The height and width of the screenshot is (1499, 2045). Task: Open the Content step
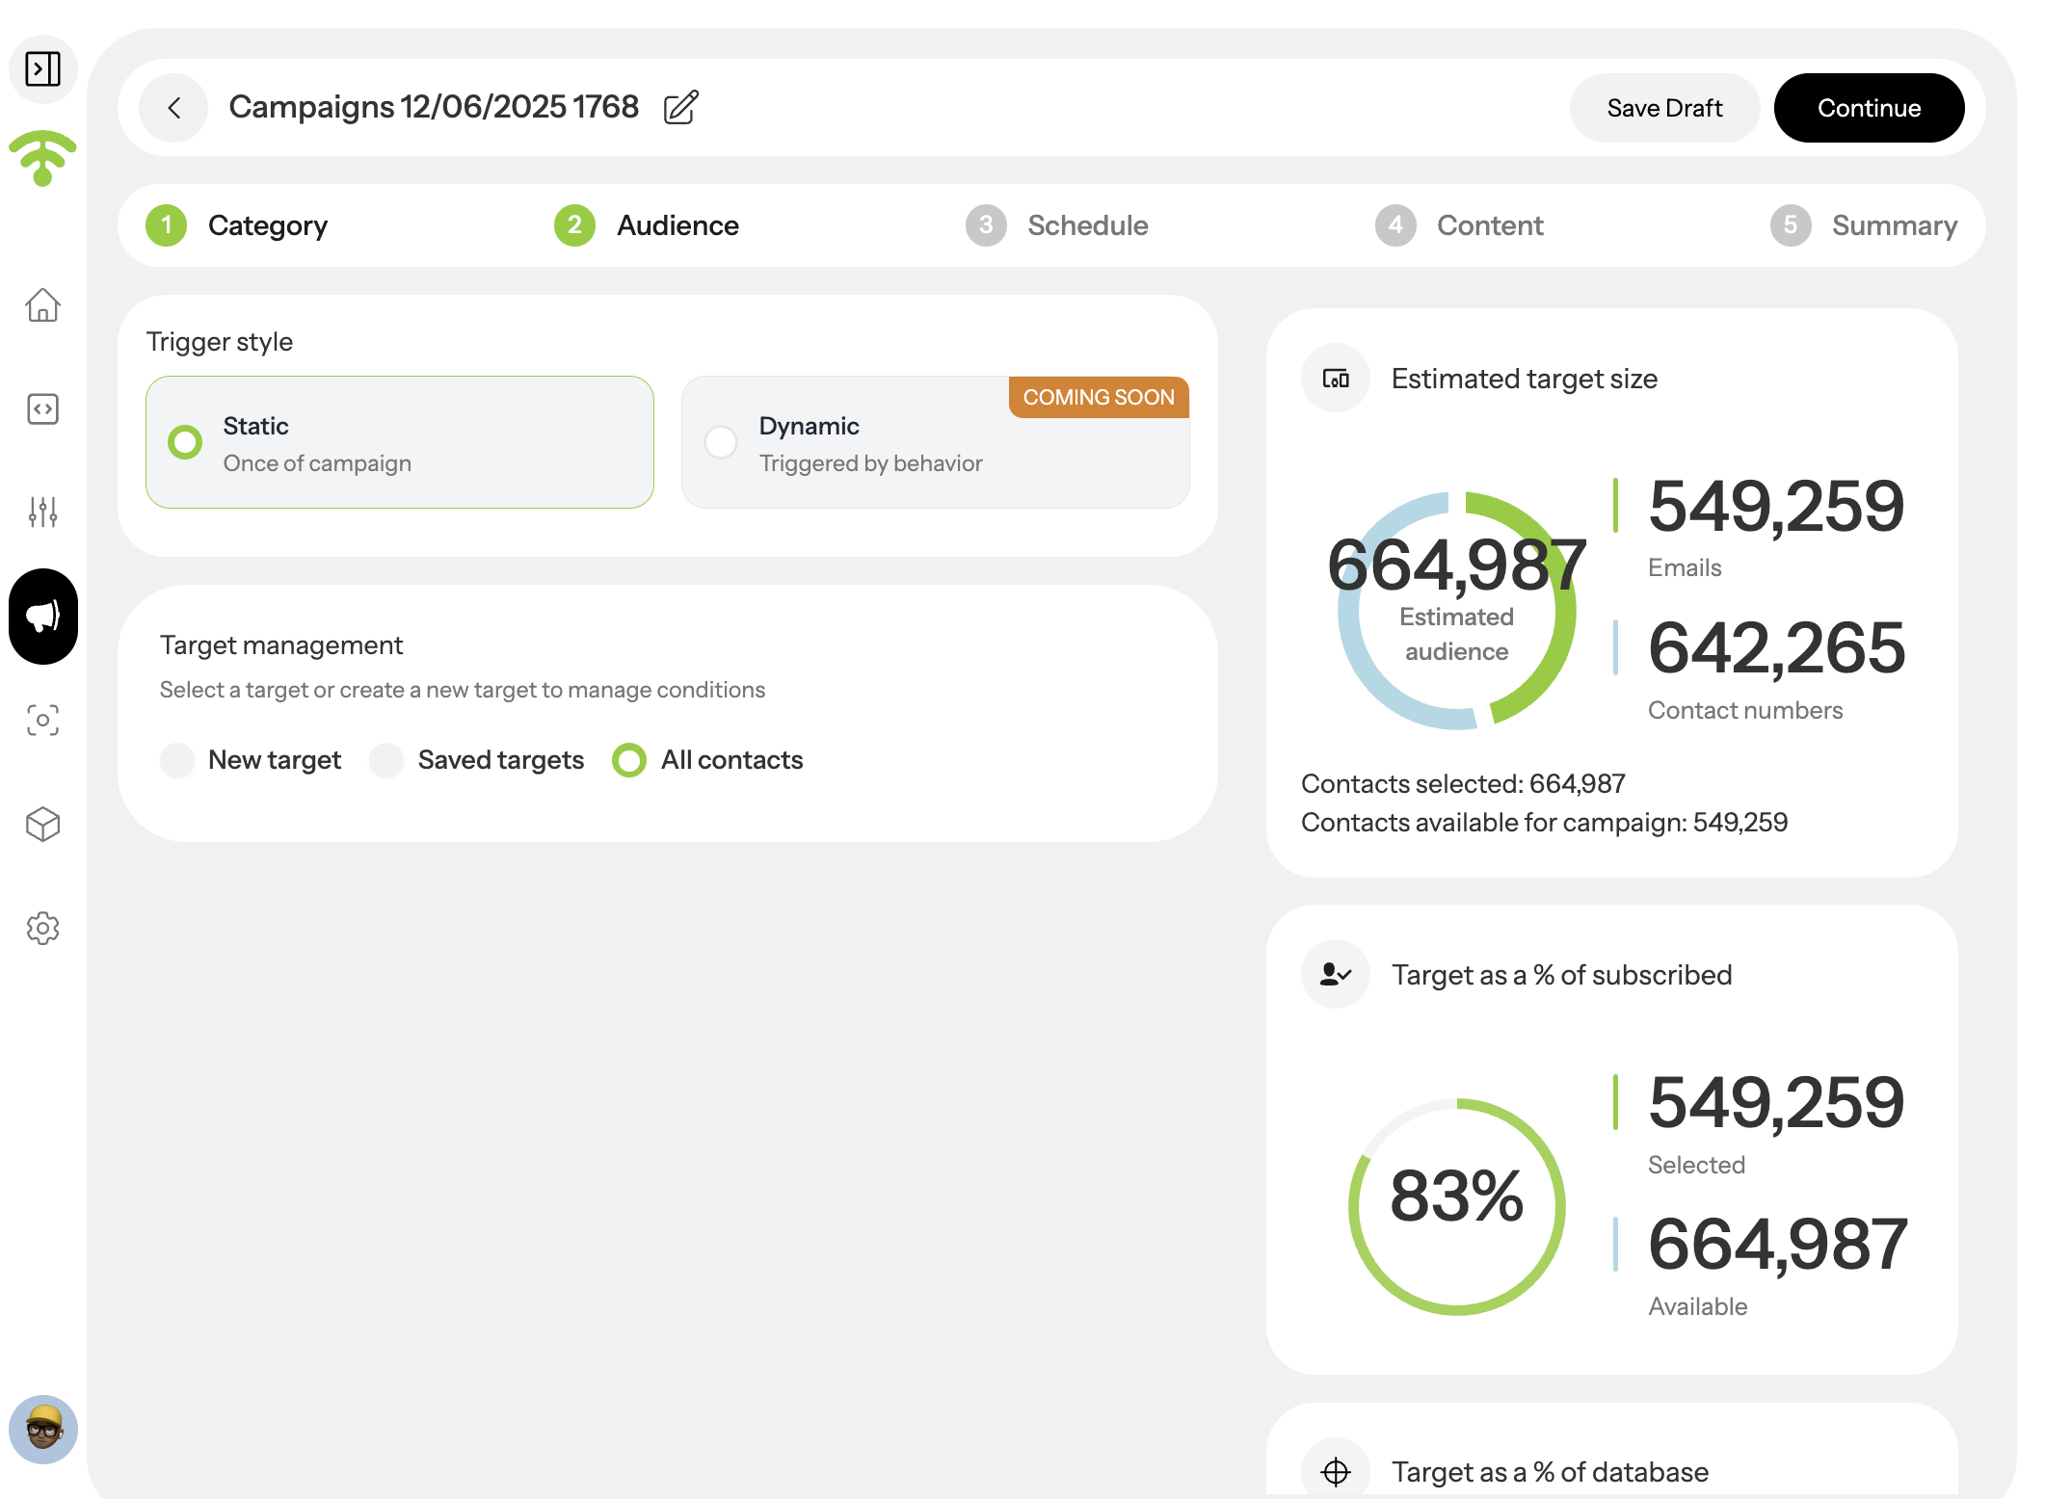(x=1459, y=225)
